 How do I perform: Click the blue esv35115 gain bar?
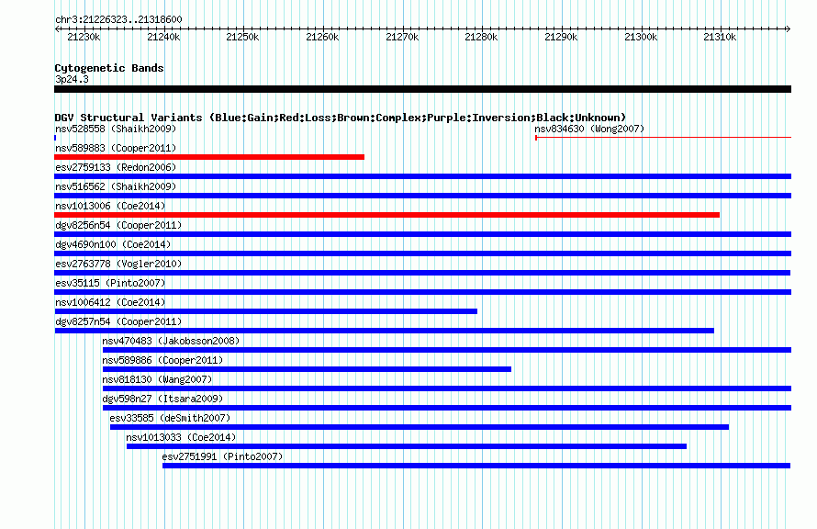click(422, 292)
